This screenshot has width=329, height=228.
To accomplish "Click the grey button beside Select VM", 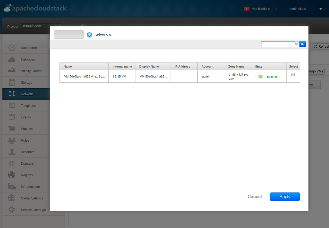I will click(x=69, y=34).
